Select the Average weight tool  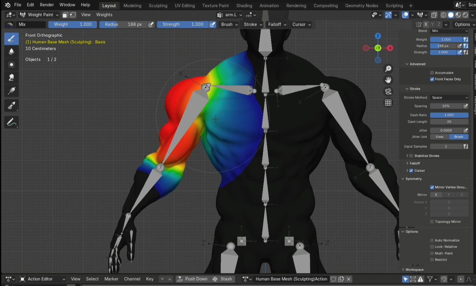point(11,64)
